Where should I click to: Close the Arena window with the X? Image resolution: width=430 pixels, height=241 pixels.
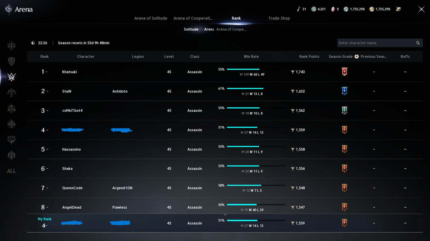pyautogui.click(x=421, y=9)
